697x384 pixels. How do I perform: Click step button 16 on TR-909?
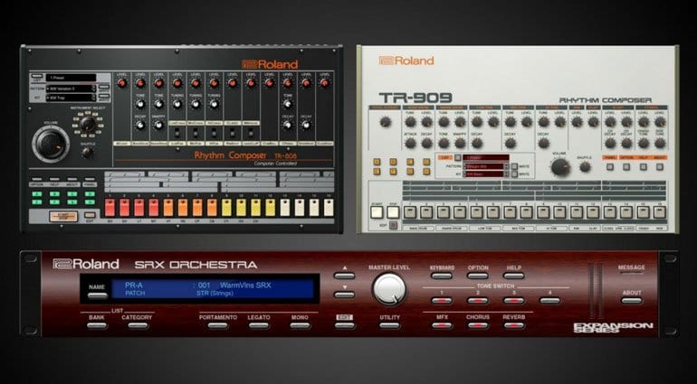click(660, 212)
